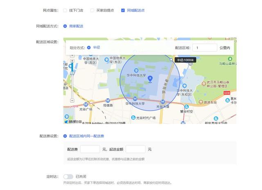
Task: Tick the 买家自提点 checkbox
Action: [92, 10]
